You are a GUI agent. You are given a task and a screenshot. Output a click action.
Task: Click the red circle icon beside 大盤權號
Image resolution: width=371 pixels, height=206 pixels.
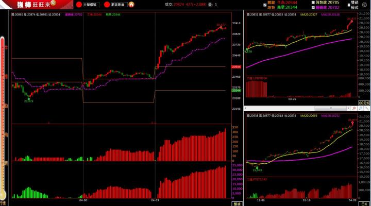coord(78,4)
